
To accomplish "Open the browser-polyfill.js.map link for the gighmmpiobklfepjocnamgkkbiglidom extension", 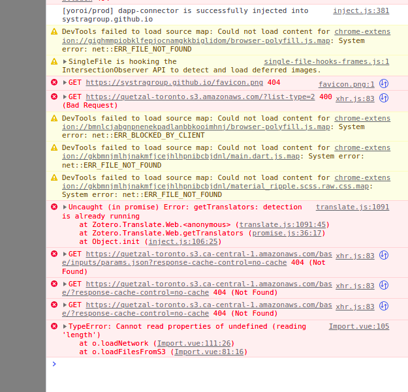I will [x=196, y=41].
